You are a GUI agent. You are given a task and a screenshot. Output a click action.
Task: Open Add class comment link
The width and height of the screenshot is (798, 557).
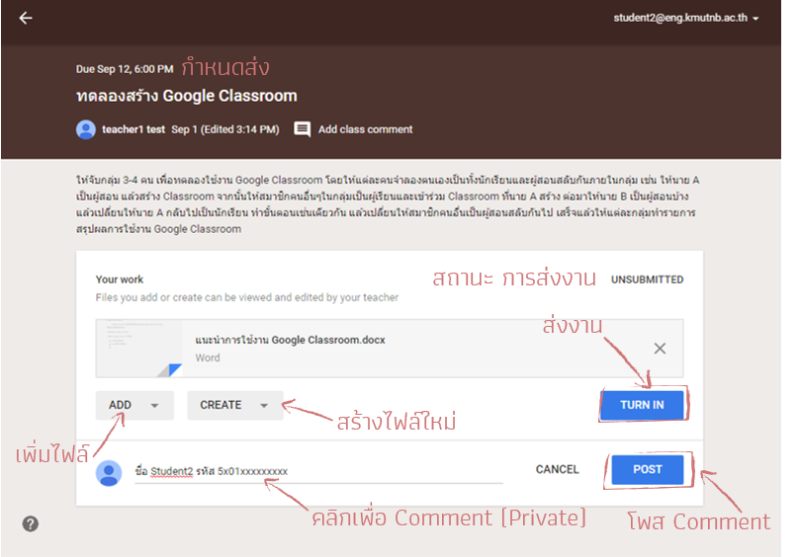(x=366, y=129)
